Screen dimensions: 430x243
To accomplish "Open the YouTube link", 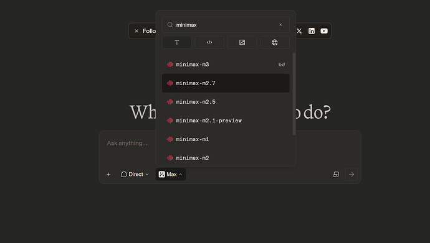I will pos(324,31).
